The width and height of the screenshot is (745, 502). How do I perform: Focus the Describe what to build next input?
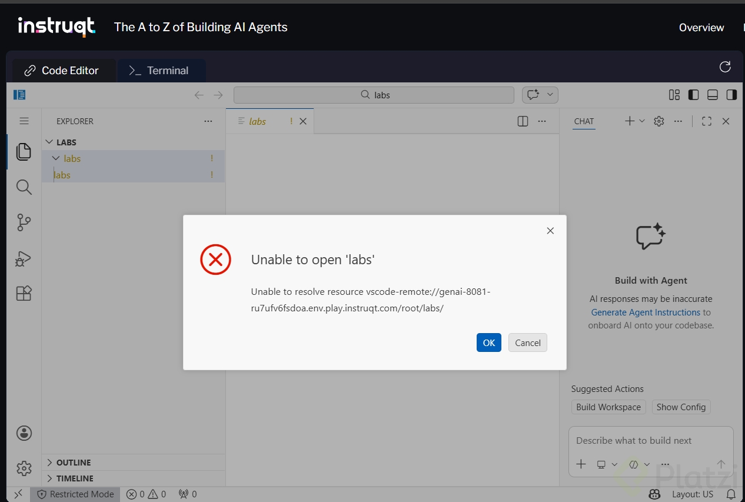click(x=651, y=441)
